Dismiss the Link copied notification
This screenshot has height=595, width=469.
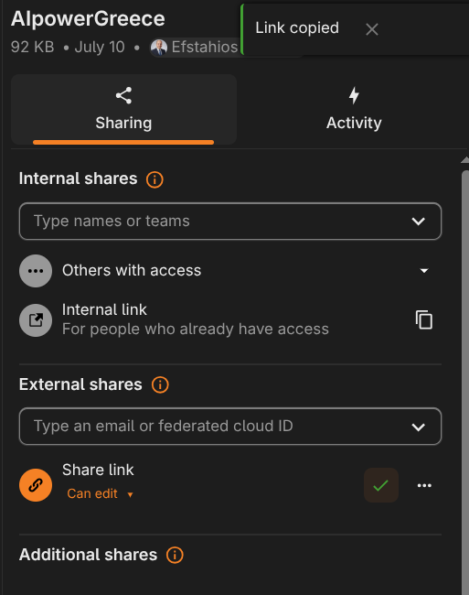click(372, 29)
